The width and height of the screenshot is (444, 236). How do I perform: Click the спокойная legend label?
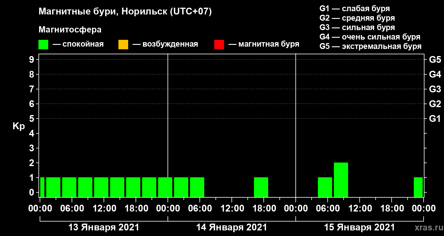coord(83,45)
